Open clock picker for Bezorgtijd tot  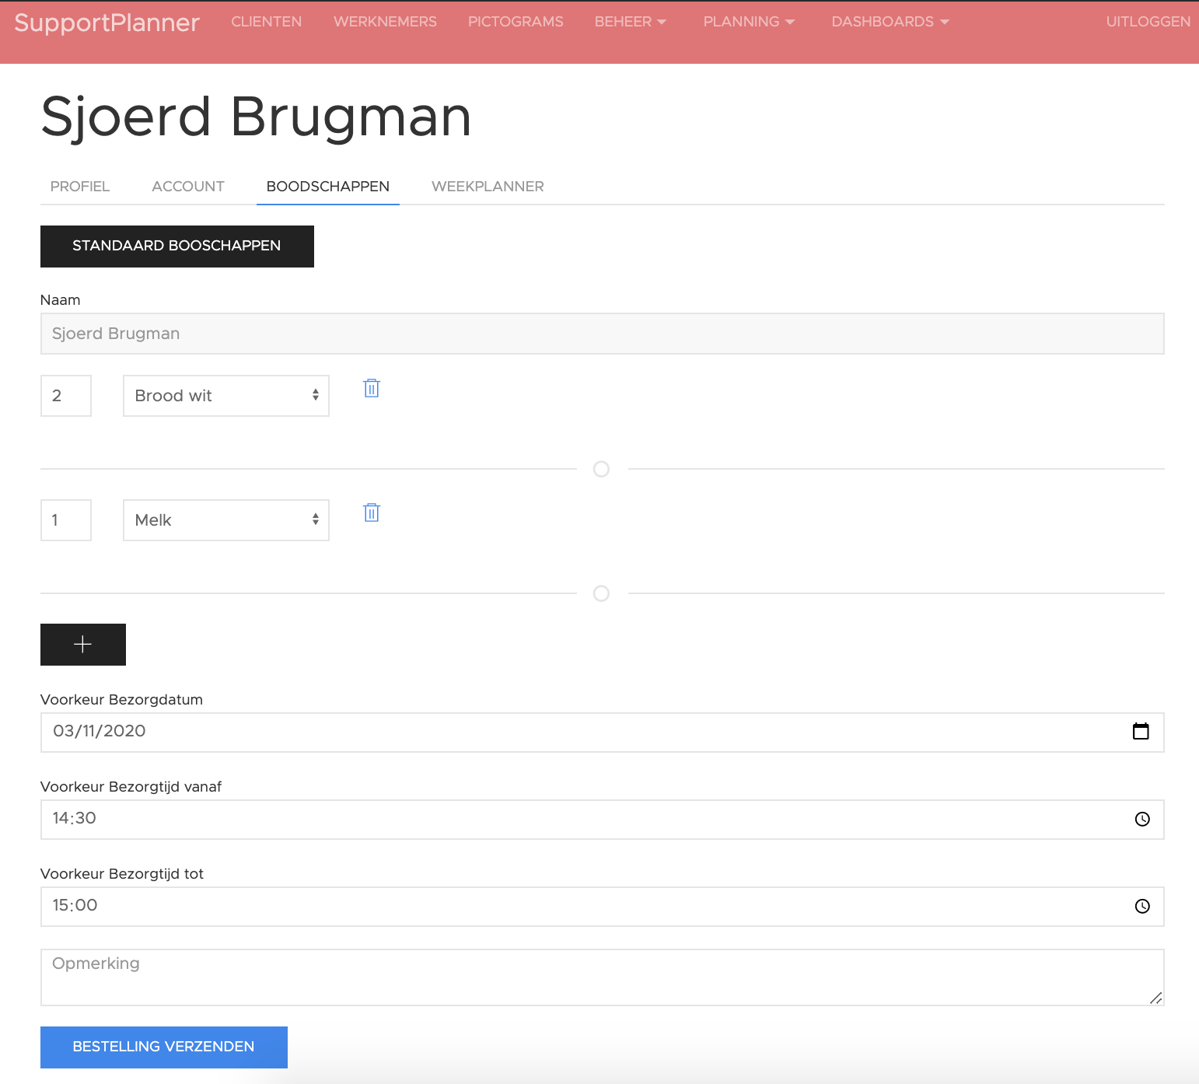pyautogui.click(x=1141, y=906)
